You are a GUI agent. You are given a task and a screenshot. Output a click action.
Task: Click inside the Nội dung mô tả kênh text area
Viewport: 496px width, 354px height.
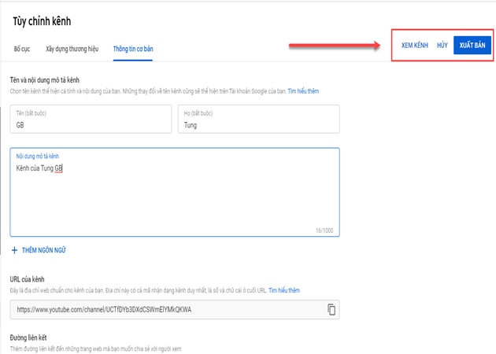click(175, 192)
